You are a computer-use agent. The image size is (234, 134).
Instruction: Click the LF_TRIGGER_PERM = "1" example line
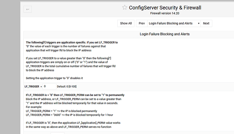point(61,111)
